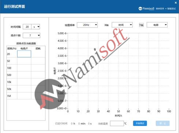
Task: Open the plot frequency 20Hz dropdown
Action: pos(87,25)
